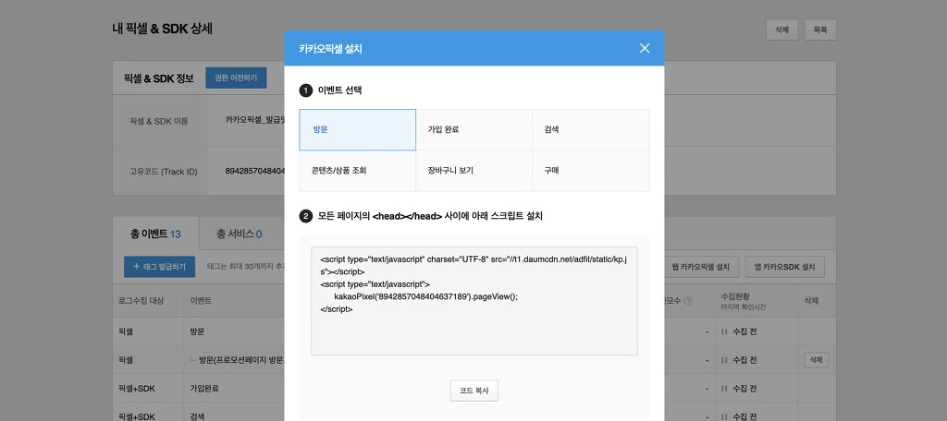
Task: Click the 삭제 button at page top
Action: 782,30
